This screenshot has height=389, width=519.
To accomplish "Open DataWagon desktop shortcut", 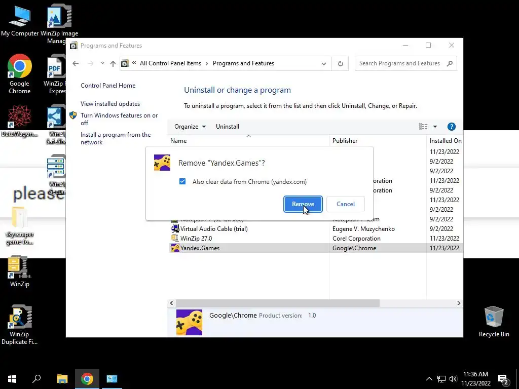I will click(x=20, y=121).
